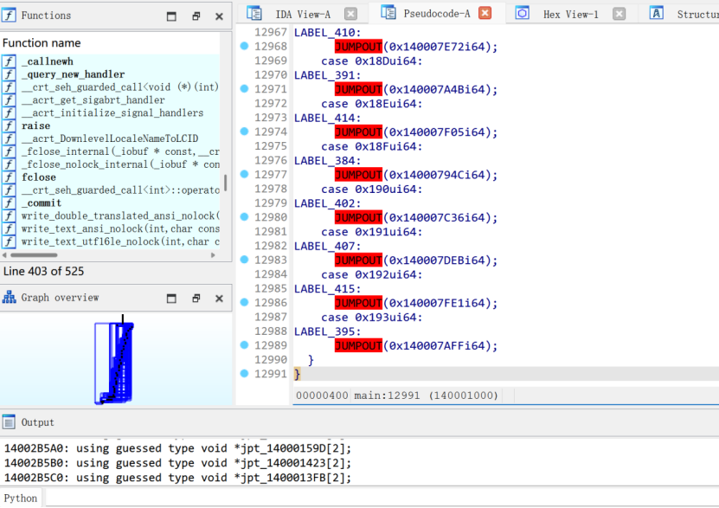719x508 pixels.
Task: Select fclose in the Functions list
Action: (40, 177)
